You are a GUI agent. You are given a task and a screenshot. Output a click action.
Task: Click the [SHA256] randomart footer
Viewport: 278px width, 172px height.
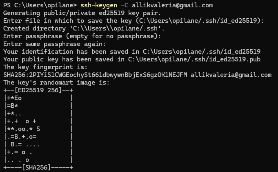tap(38, 167)
